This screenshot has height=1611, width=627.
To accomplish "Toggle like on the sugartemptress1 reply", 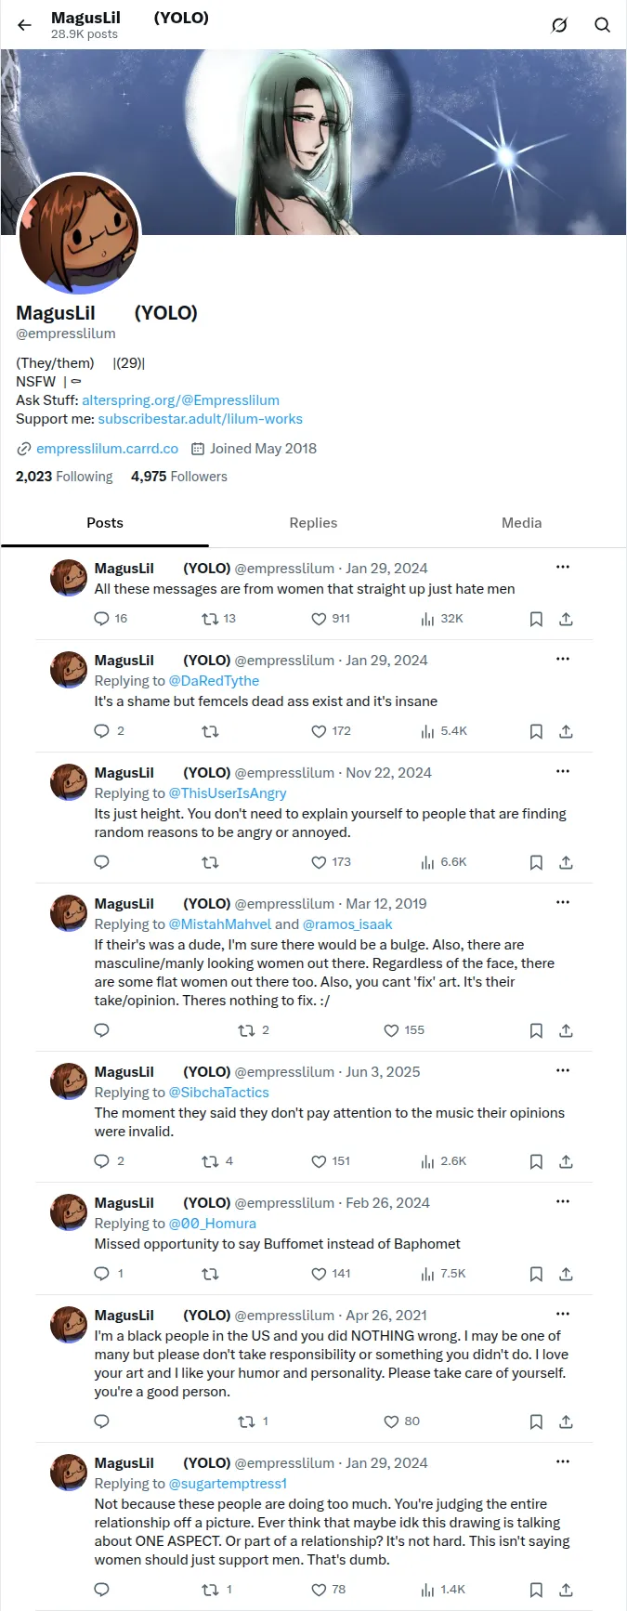I will click(x=328, y=1590).
